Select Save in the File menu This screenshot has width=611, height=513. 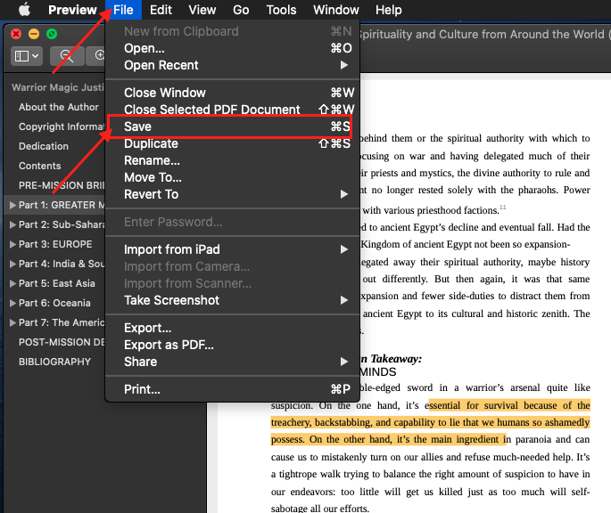coord(230,126)
